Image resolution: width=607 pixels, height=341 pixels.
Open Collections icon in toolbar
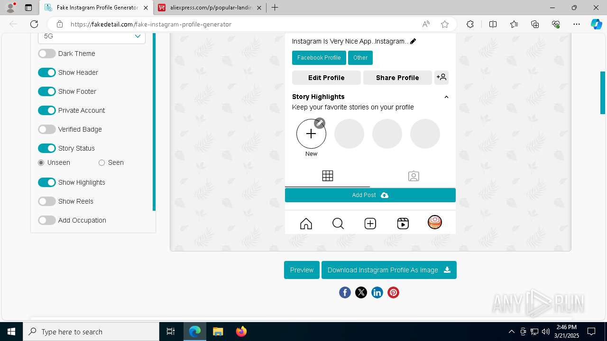(535, 24)
